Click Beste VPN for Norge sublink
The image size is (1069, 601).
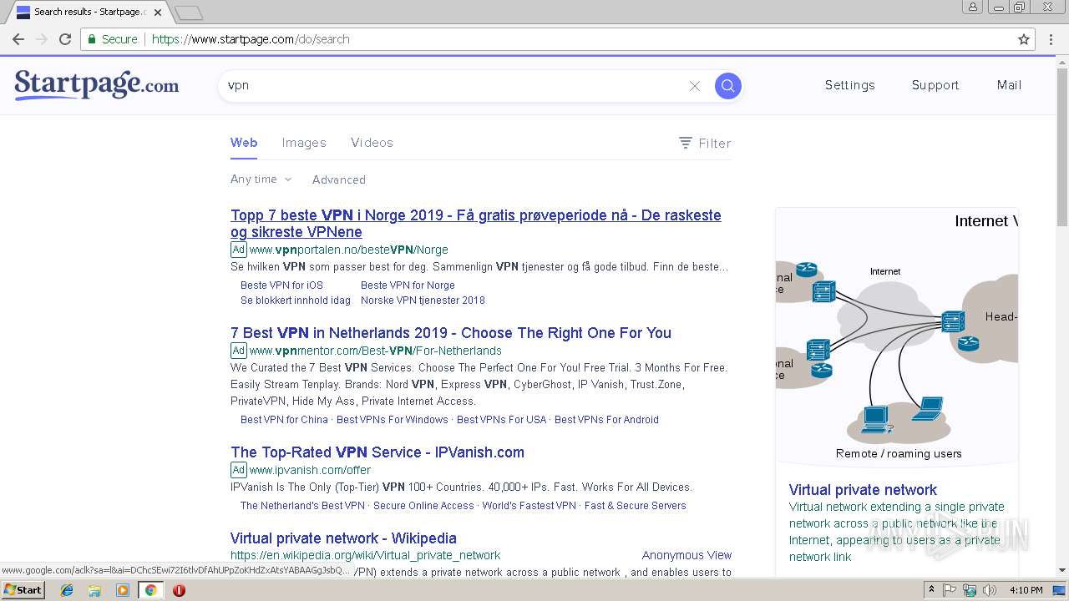click(408, 285)
